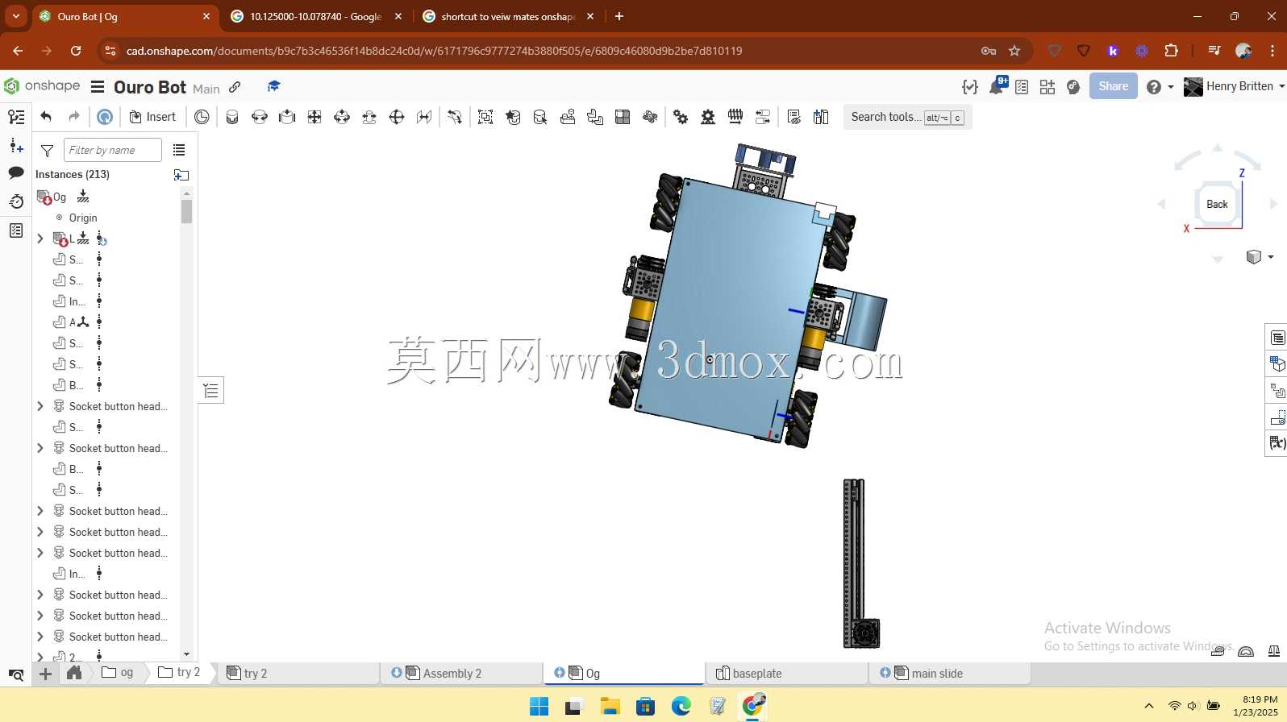Select the Ball mate tool
Image resolution: width=1287 pixels, height=722 pixels.
point(397,117)
